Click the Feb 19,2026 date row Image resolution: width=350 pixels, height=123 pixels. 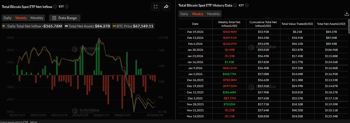point(195,32)
